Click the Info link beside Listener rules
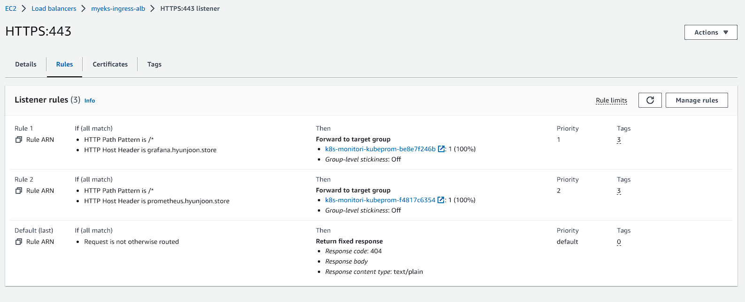Viewport: 745px width, 302px height. tap(90, 101)
